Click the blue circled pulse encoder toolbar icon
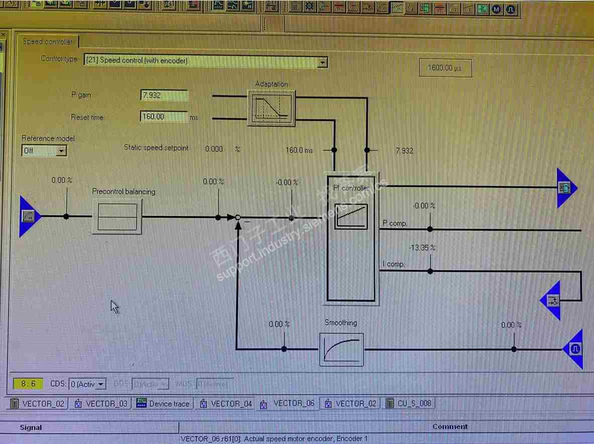 click(x=510, y=9)
